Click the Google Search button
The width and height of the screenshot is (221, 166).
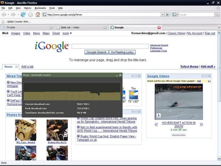(96, 52)
